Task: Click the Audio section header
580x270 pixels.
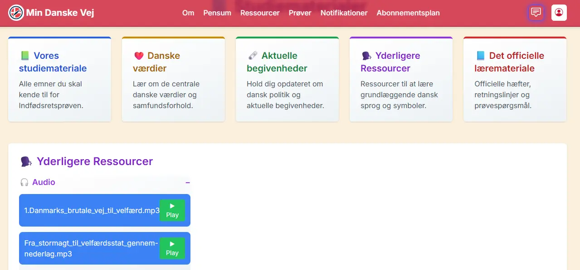Action: (44, 182)
